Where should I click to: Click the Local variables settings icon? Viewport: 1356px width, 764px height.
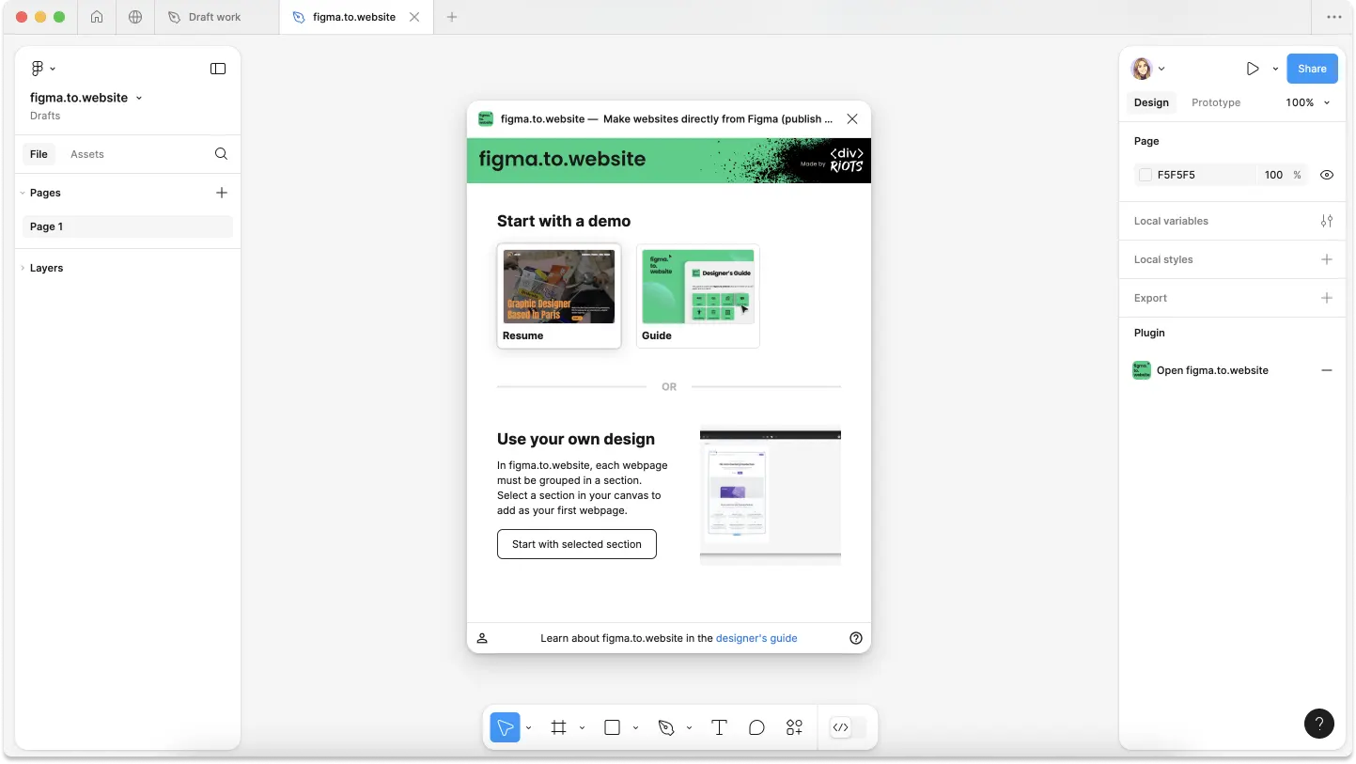click(1327, 221)
